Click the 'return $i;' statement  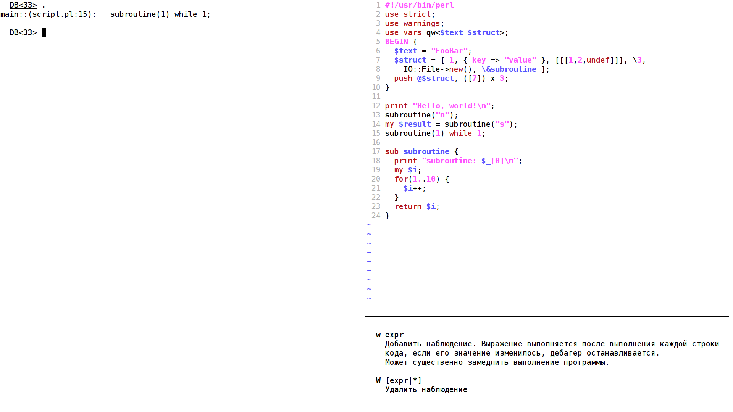click(x=417, y=206)
